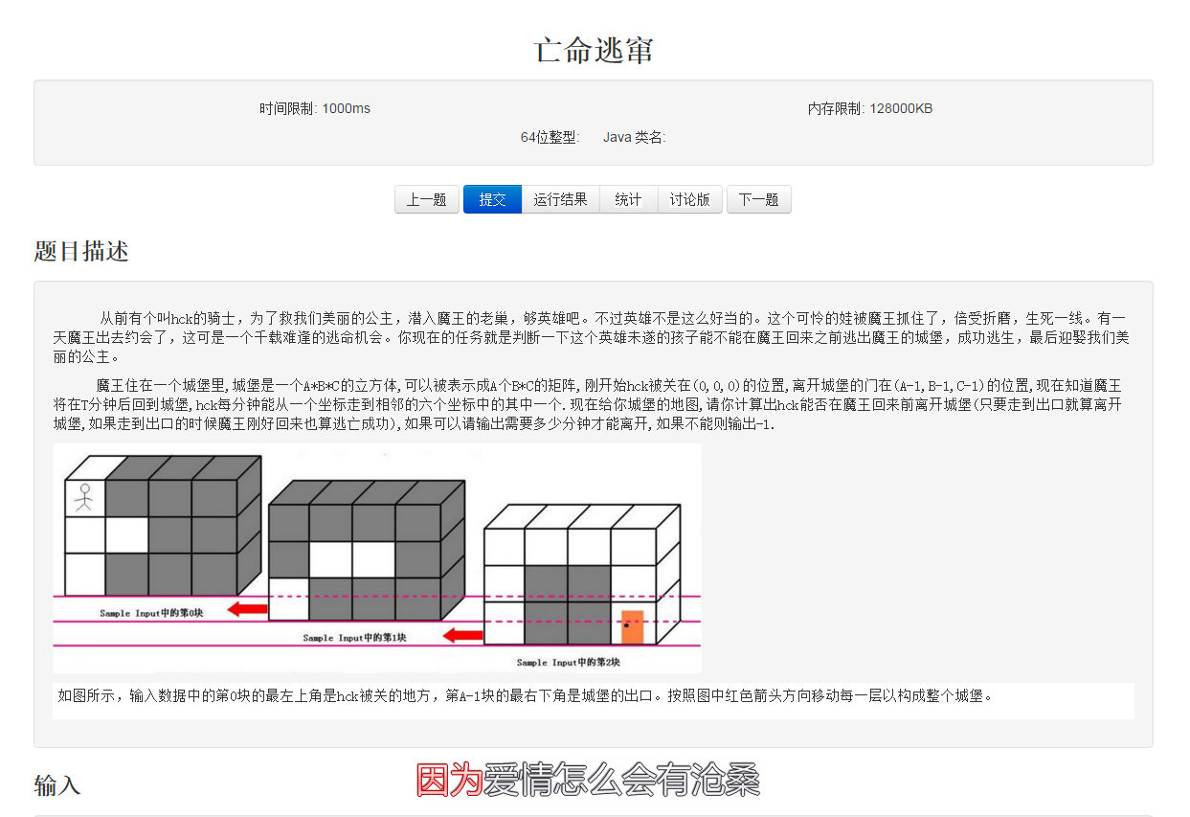The width and height of the screenshot is (1190, 817).
Task: Click caption 'Sample Input中的第2块'
Action: coord(569,662)
